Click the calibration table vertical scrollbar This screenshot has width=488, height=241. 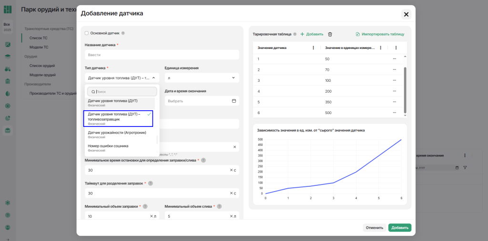pyautogui.click(x=405, y=90)
